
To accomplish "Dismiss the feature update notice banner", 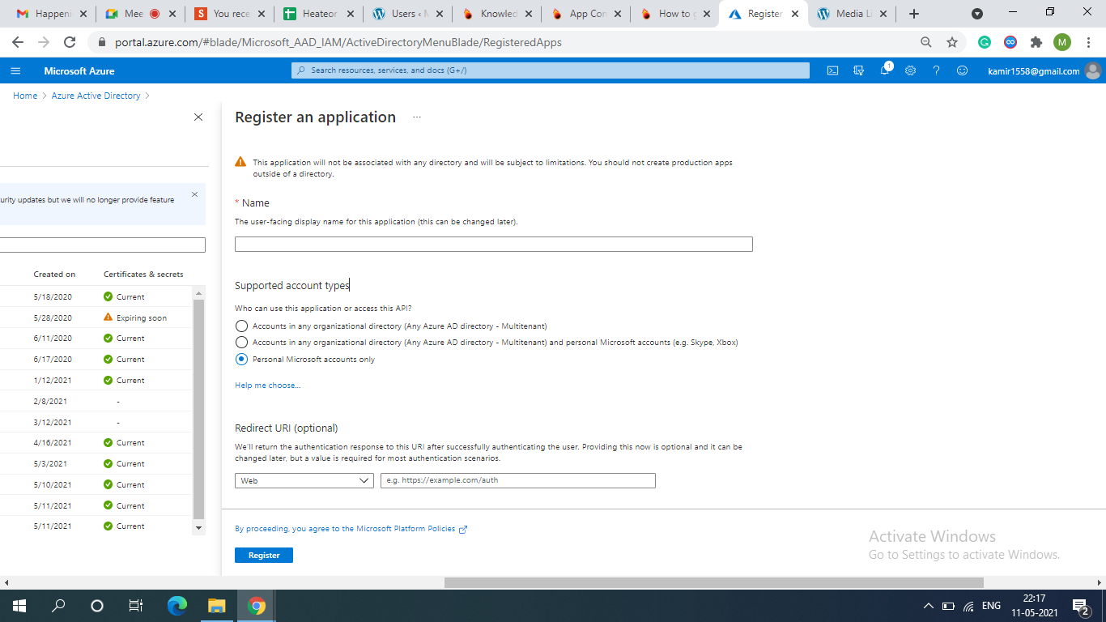I will [x=194, y=194].
